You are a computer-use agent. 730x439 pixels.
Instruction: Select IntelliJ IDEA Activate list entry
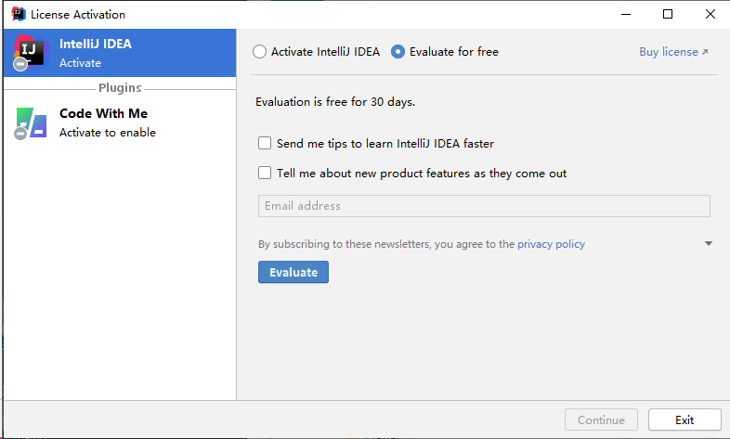pyautogui.click(x=119, y=53)
